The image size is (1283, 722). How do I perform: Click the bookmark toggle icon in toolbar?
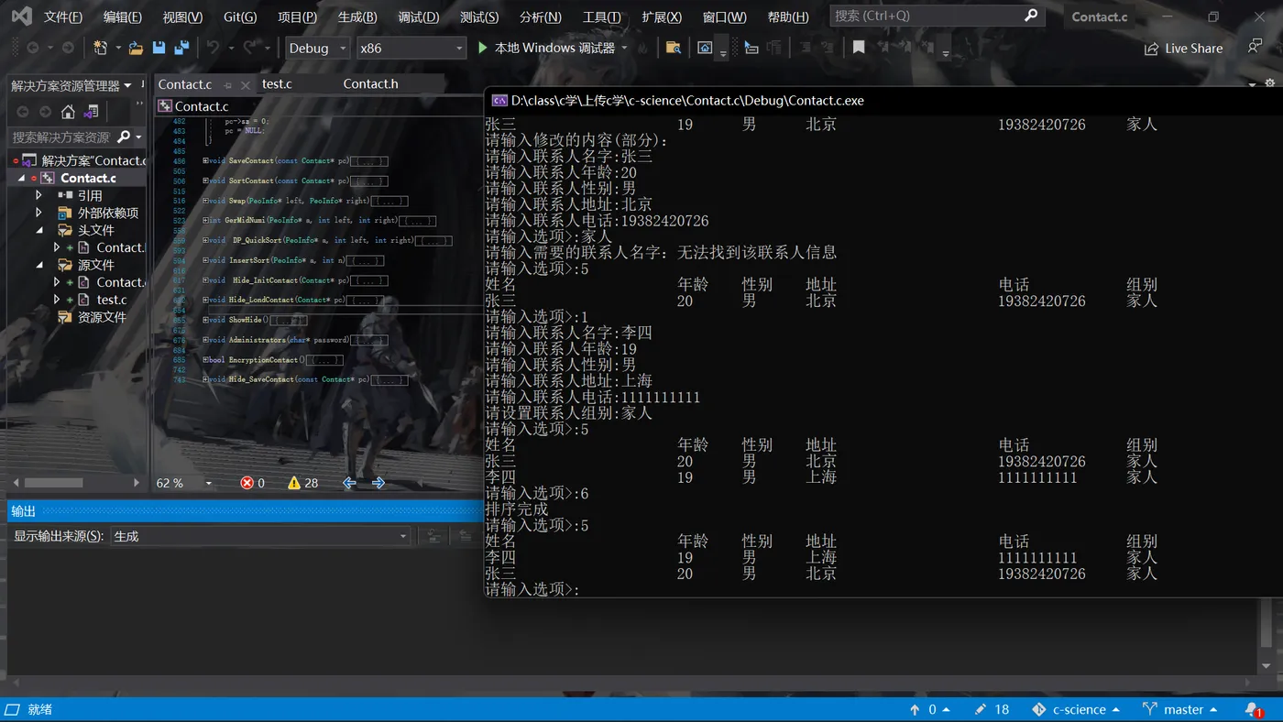tap(859, 48)
